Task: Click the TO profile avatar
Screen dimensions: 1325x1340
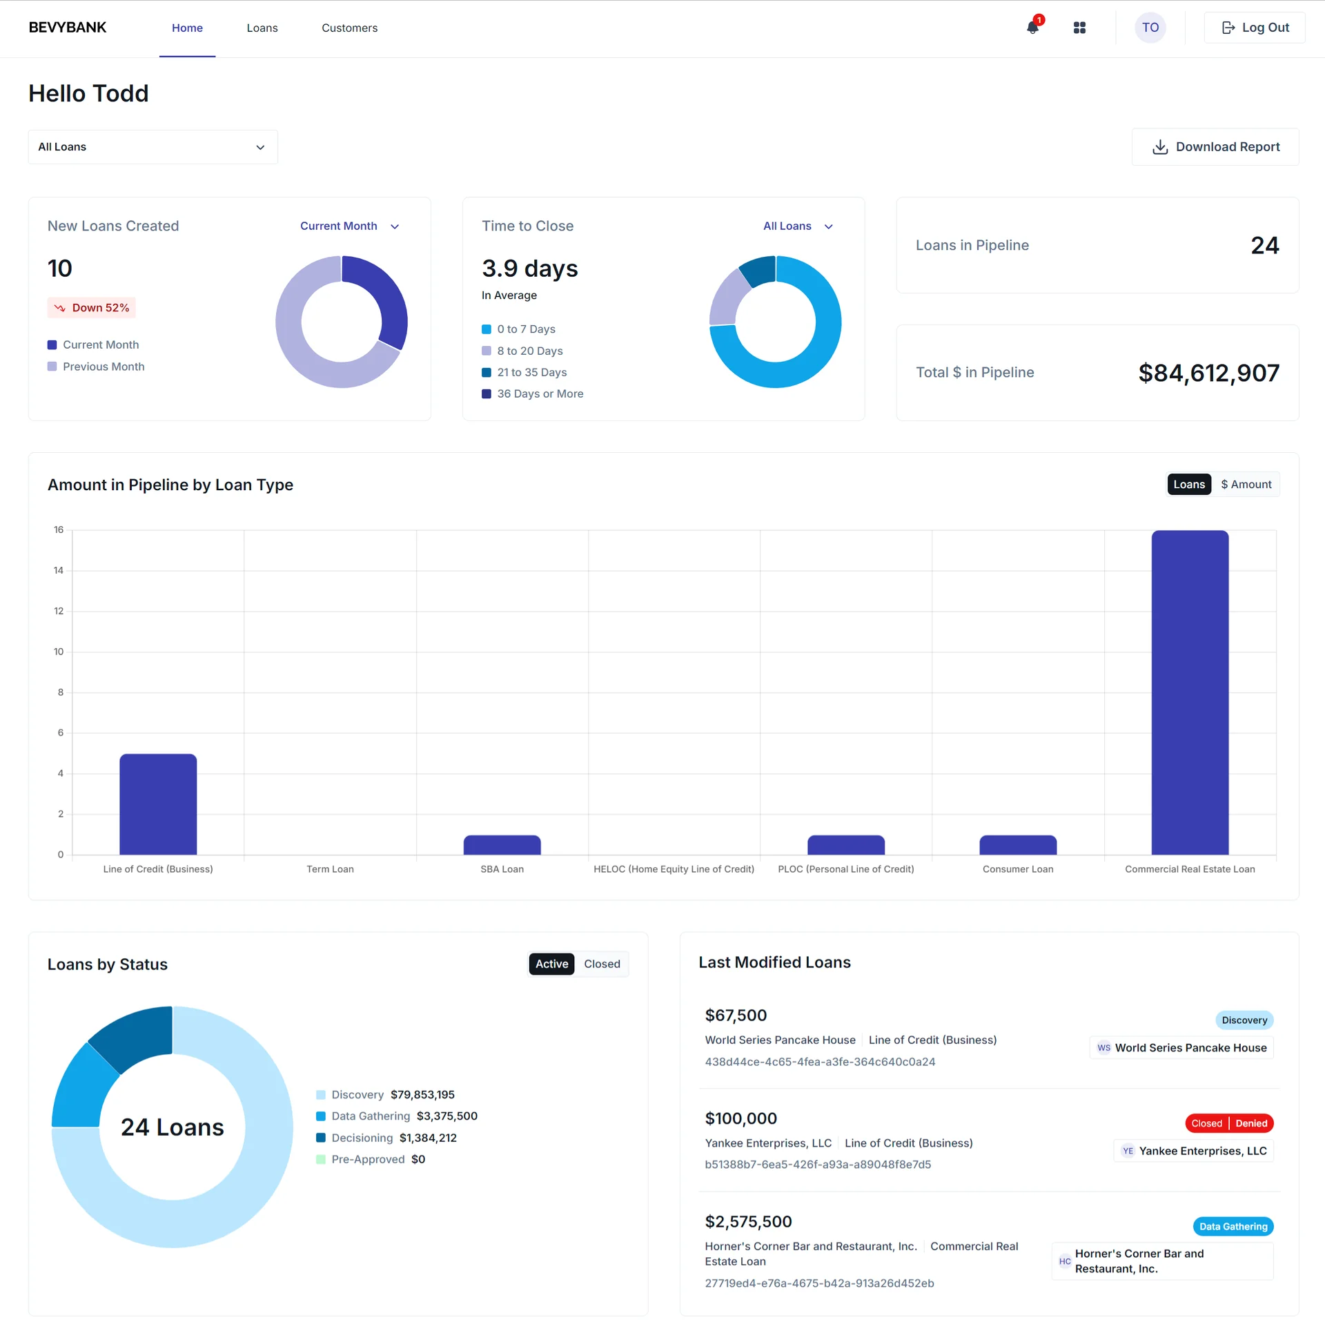Action: (x=1150, y=28)
